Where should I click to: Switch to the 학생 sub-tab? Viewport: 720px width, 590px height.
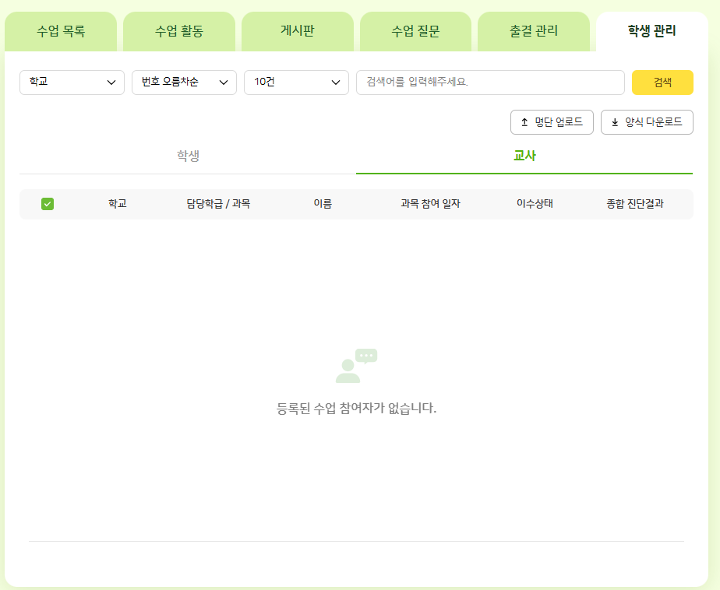[188, 156]
